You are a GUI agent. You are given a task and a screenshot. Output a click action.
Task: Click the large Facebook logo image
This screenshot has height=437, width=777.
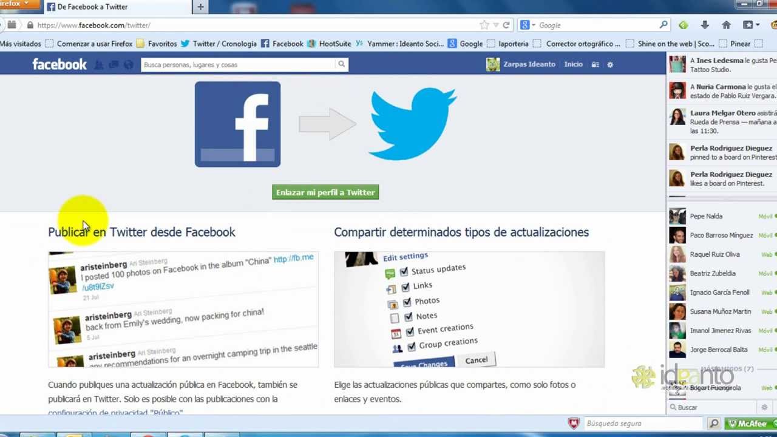237,124
